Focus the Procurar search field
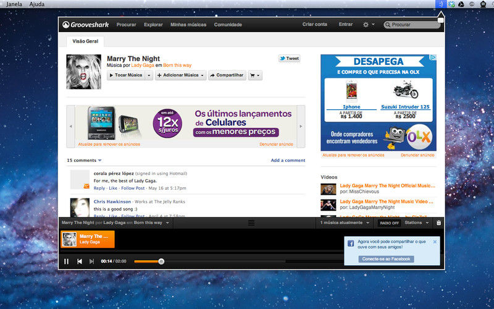Screen dimensions: 494x309 [412, 25]
